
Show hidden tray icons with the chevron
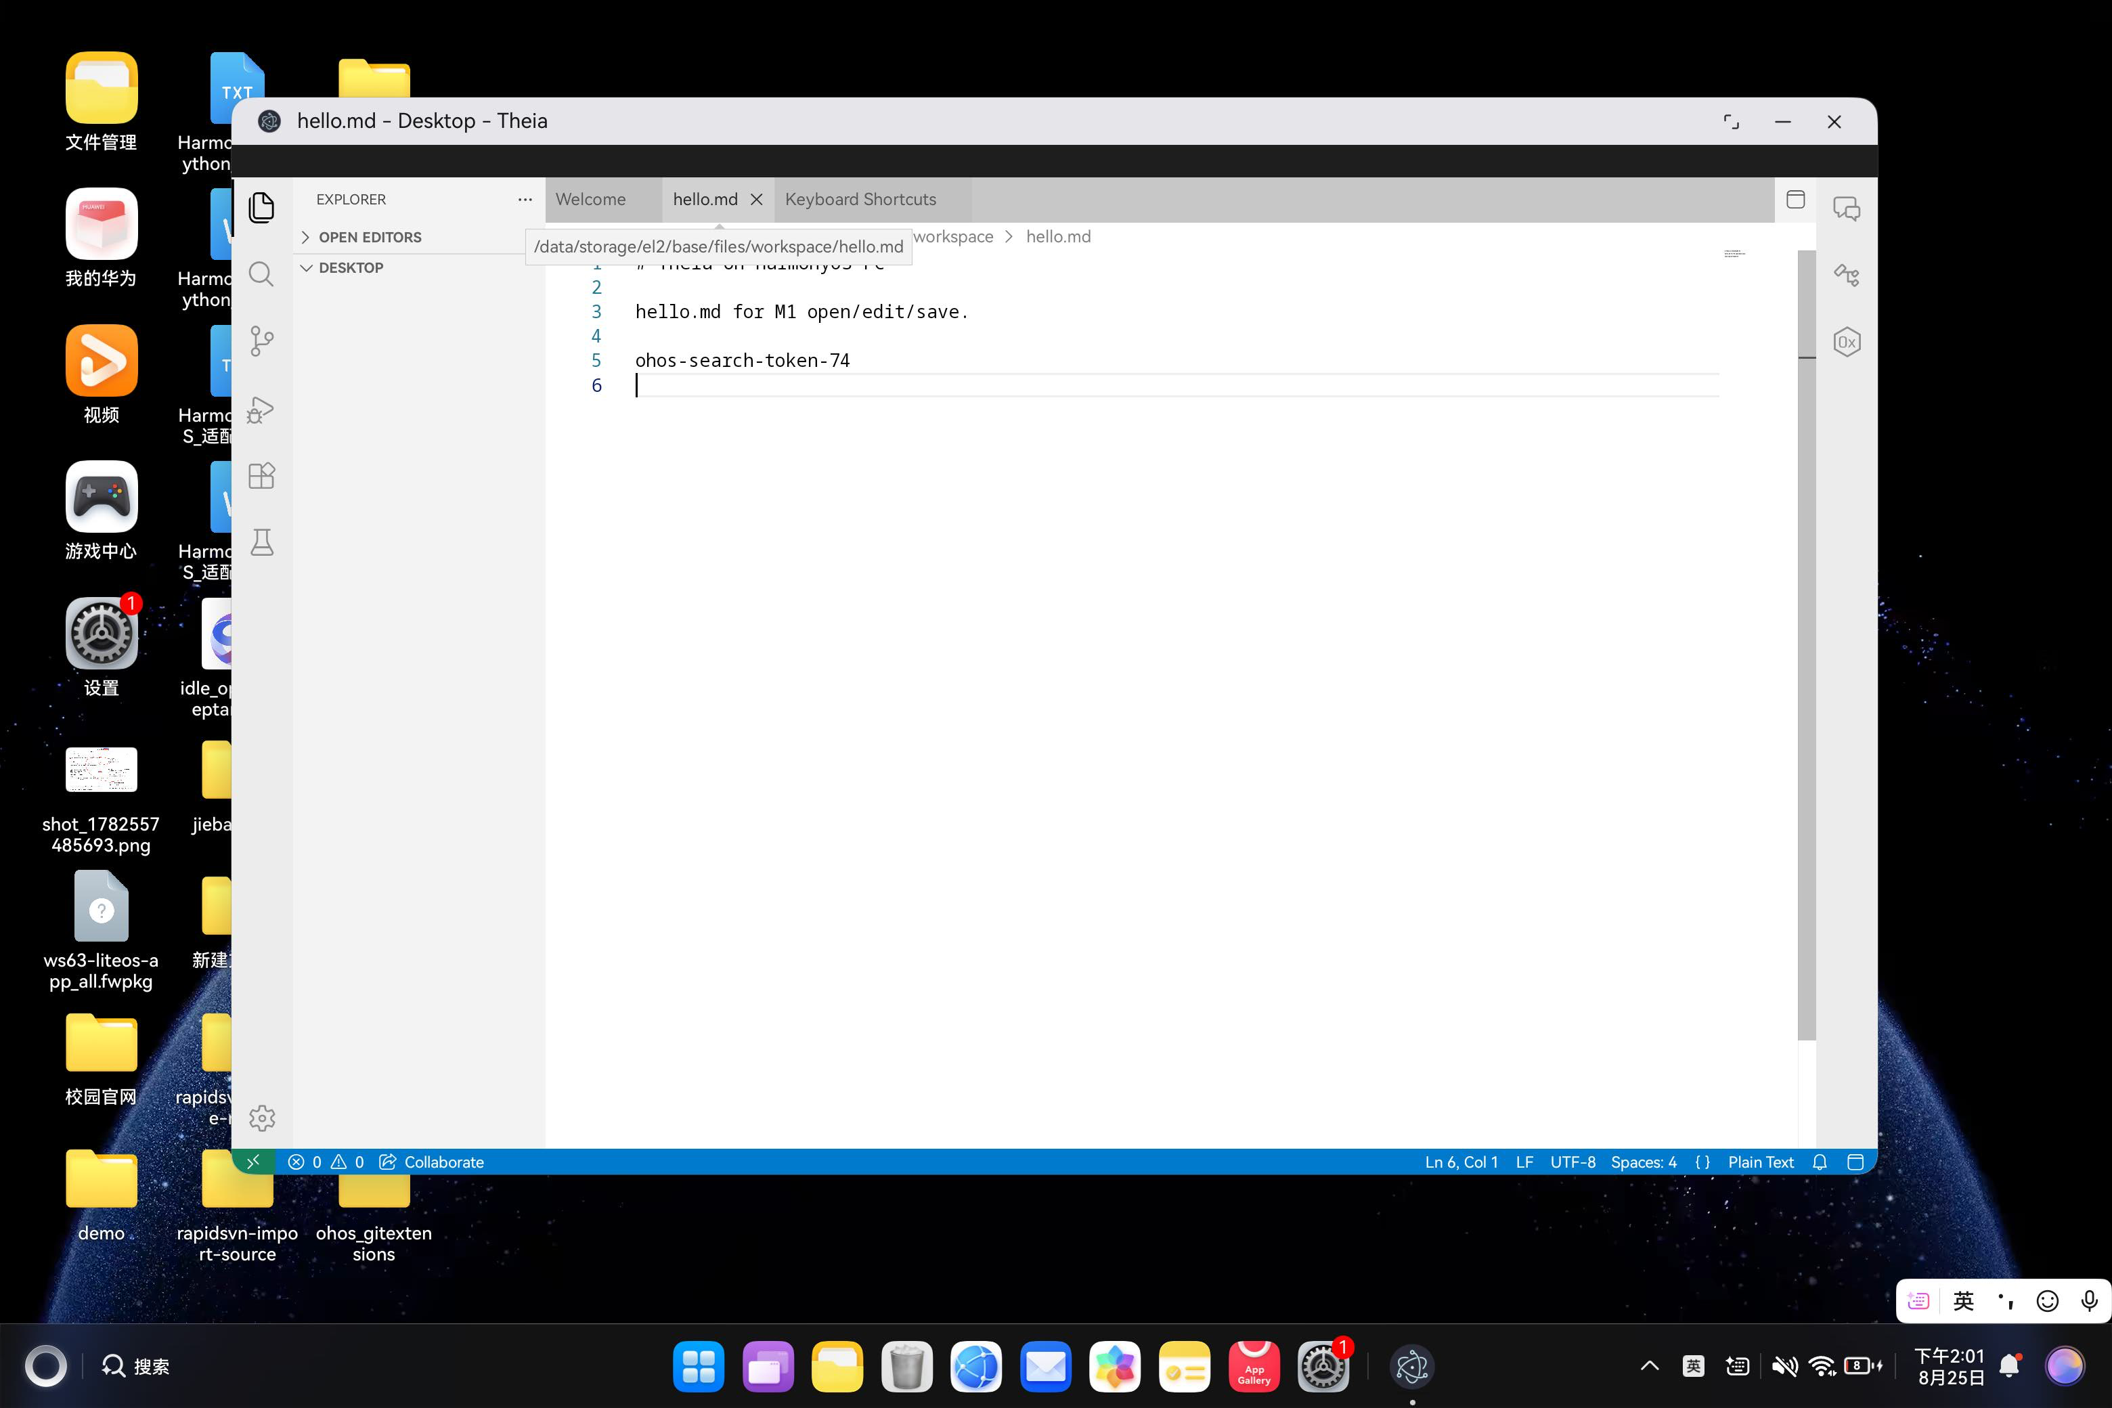click(x=1649, y=1366)
